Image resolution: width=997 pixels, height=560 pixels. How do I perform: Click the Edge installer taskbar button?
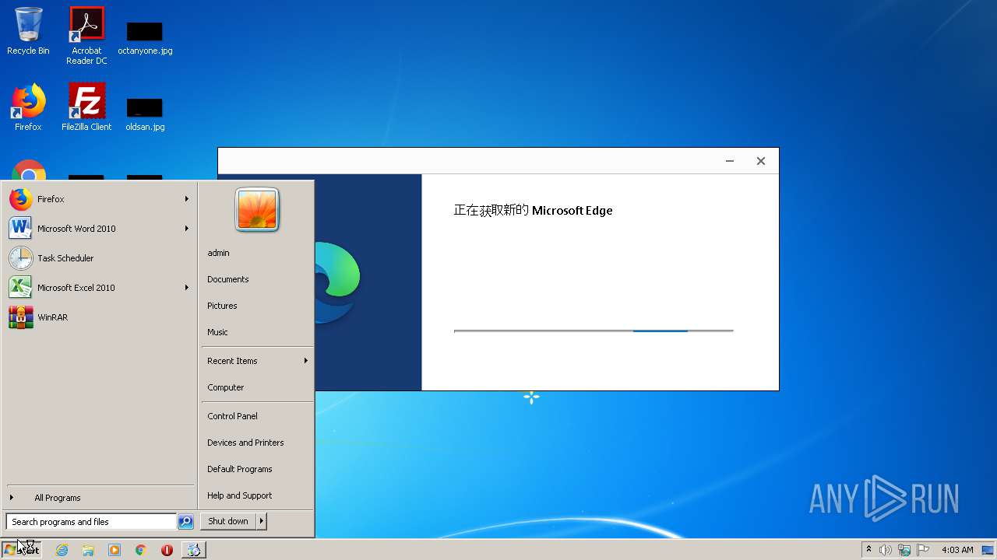194,550
